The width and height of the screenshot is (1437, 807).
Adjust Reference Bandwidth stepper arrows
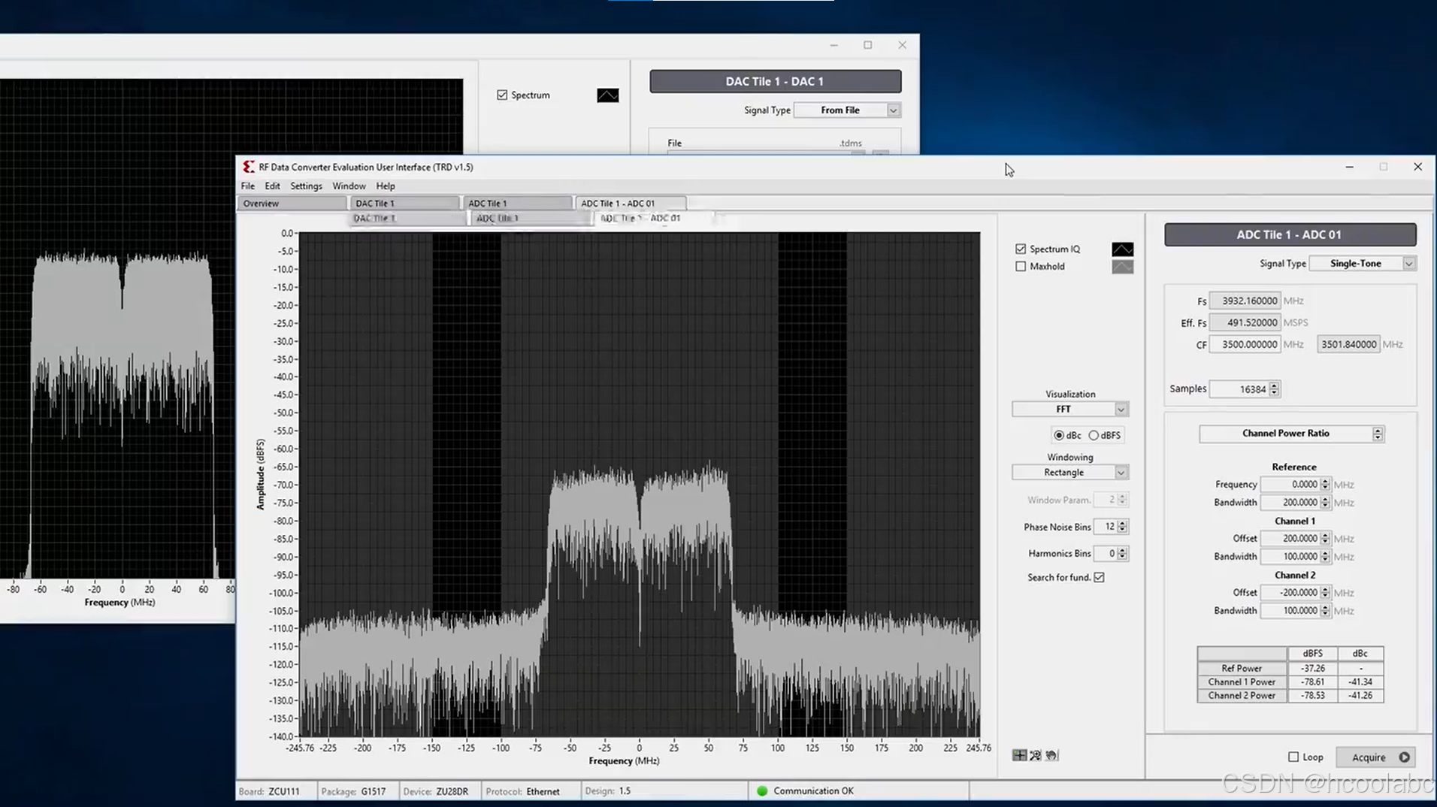tap(1325, 503)
